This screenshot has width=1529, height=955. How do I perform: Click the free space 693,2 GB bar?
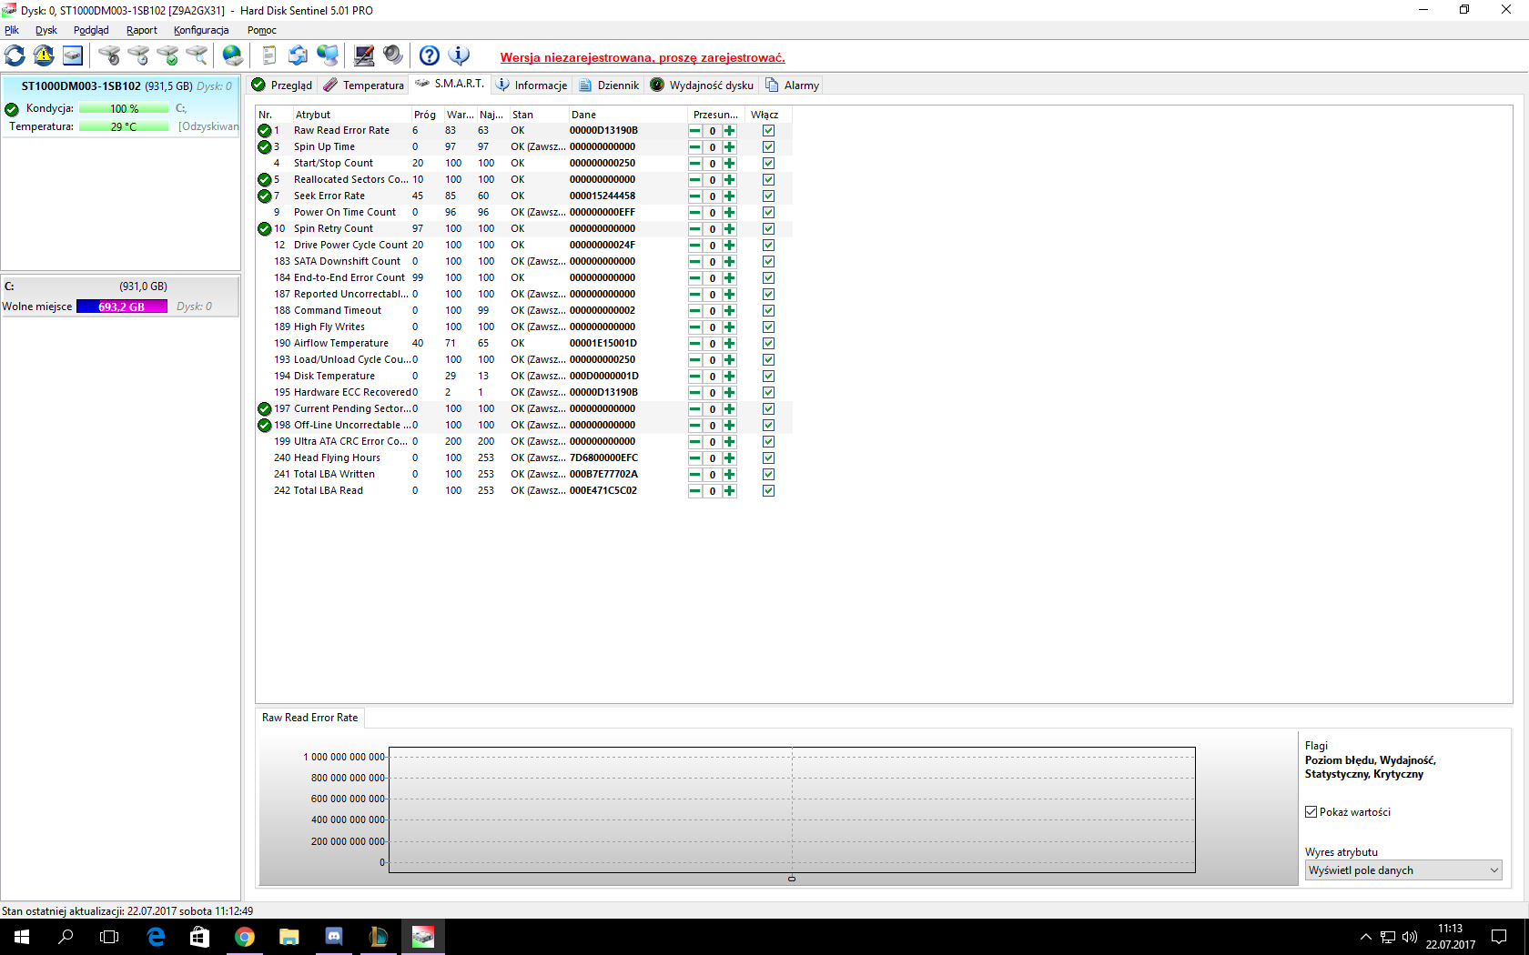tap(122, 307)
